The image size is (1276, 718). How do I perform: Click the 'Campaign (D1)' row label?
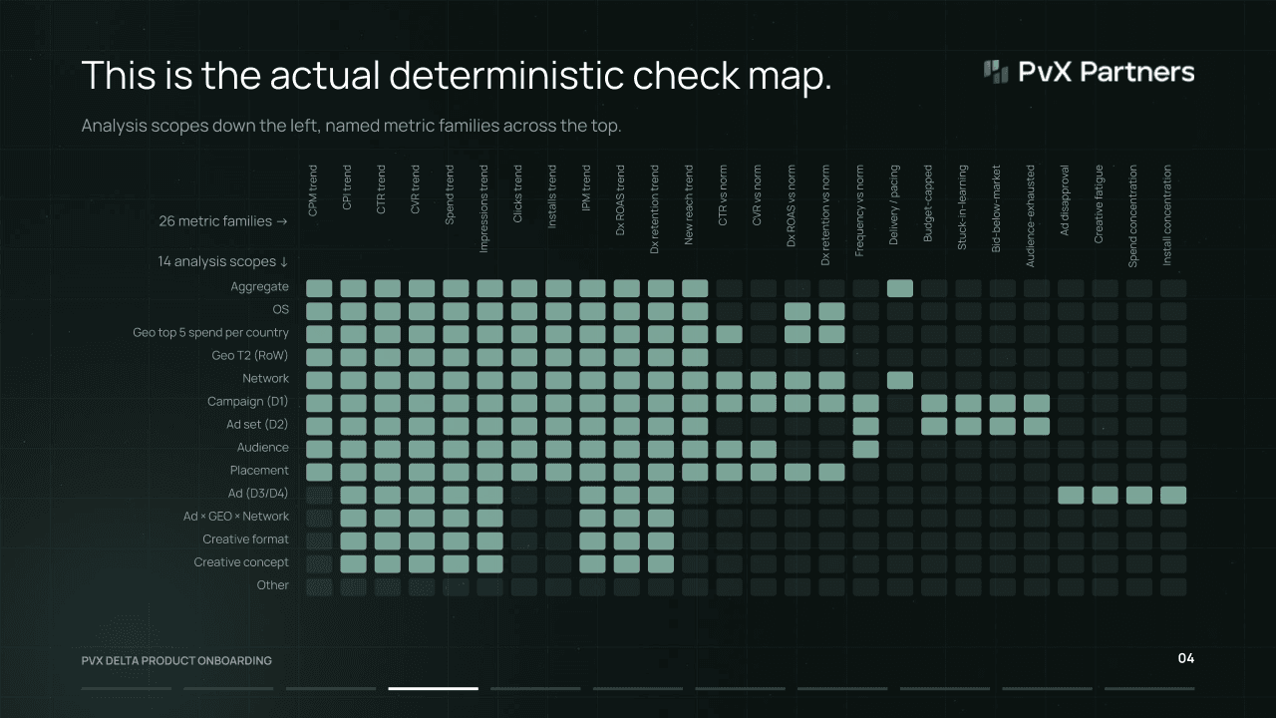pyautogui.click(x=248, y=402)
